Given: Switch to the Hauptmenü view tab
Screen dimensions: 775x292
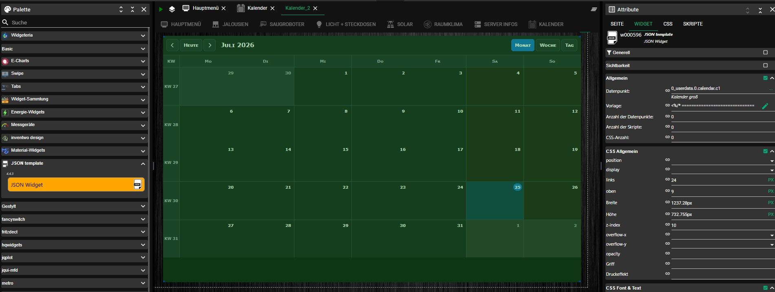Looking at the screenshot, I should (205, 8).
